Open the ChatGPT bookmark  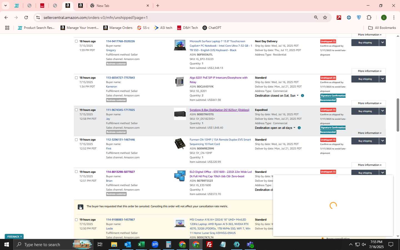[x=212, y=28]
